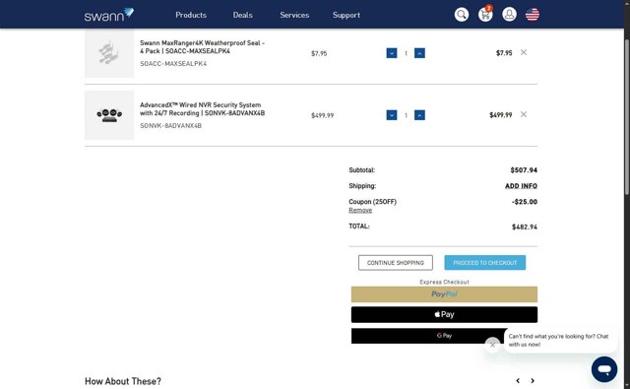Decrease quantity of Weatherproof Seal 4 Pack

tap(392, 53)
